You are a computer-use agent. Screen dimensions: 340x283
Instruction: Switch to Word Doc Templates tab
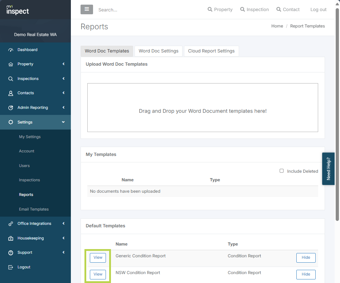tap(107, 51)
